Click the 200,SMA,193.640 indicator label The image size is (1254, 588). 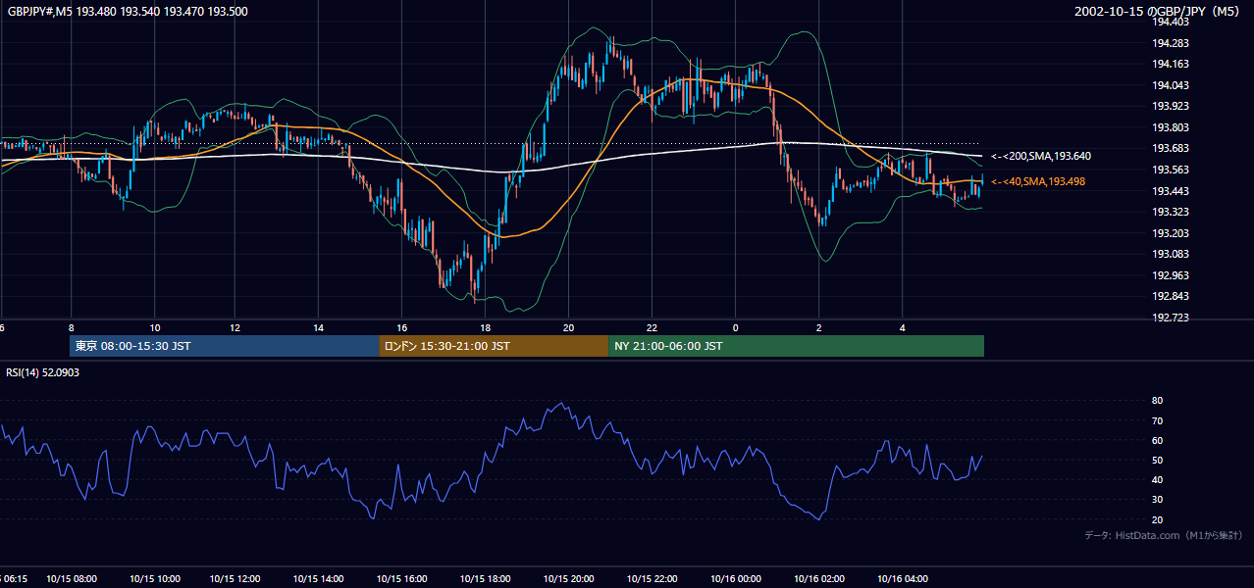1041,156
